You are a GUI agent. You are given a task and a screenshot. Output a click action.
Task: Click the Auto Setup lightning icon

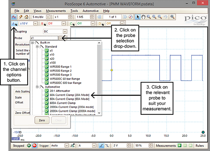21,17
